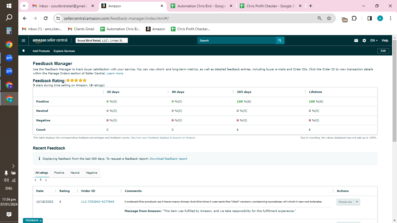
Task: Open the Windows notification center
Action: (9, 215)
